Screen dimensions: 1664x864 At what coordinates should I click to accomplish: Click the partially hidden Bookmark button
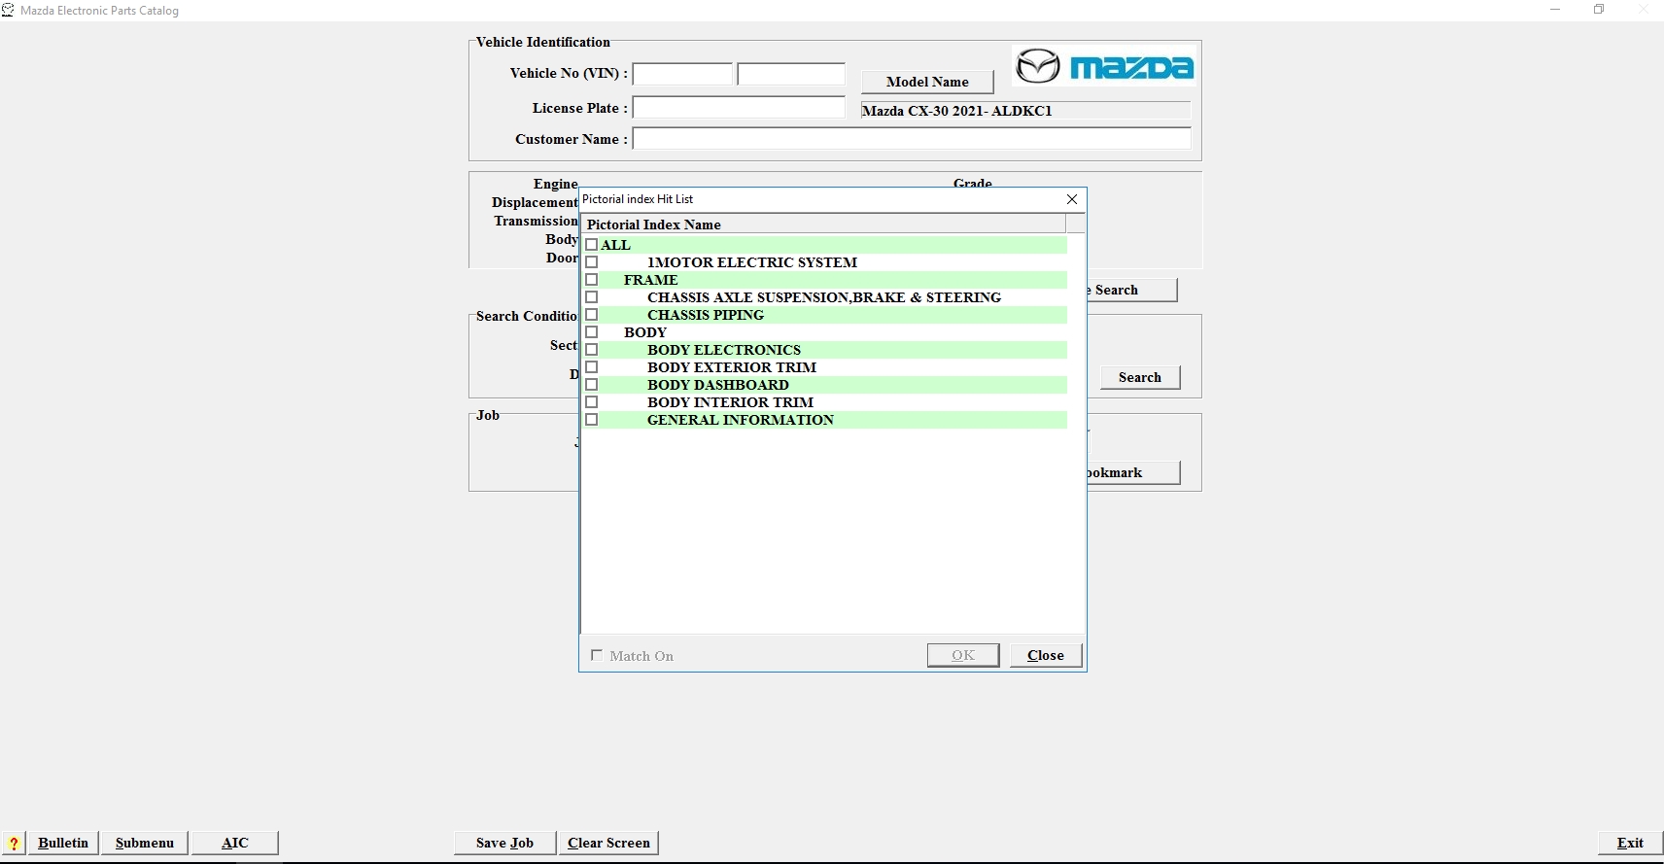coord(1133,472)
